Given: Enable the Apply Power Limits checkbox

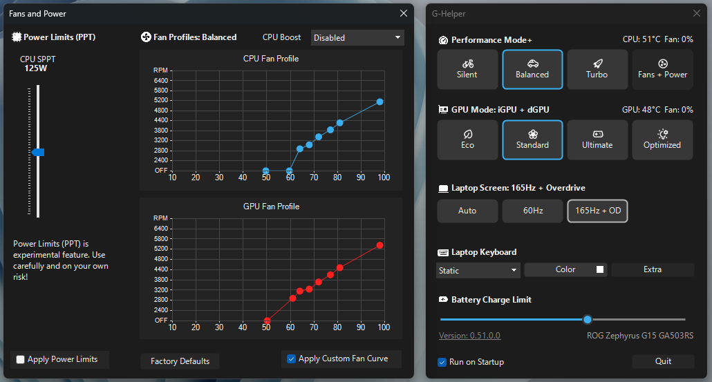Looking at the screenshot, I should pos(21,359).
